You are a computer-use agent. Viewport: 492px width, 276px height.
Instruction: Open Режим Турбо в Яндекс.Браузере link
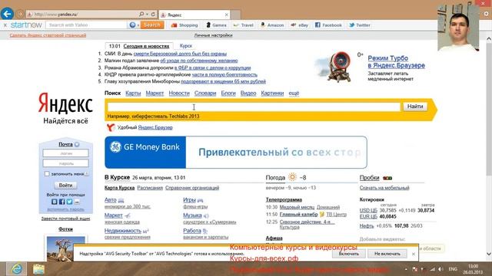click(x=397, y=61)
